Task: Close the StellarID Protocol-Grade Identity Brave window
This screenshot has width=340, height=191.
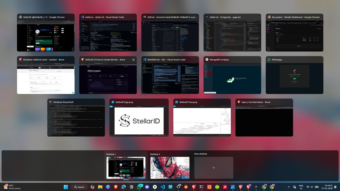Action: [x=133, y=60]
